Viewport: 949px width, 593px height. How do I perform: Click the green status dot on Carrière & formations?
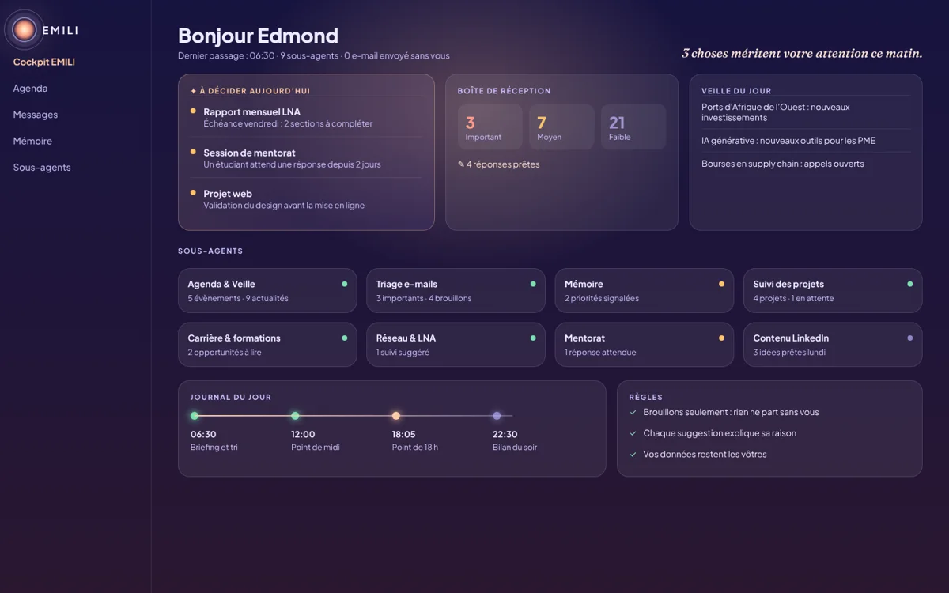tap(344, 338)
